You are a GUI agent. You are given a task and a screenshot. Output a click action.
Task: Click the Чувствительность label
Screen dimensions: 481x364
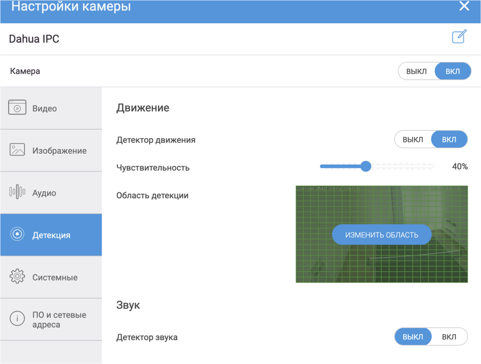coord(153,168)
